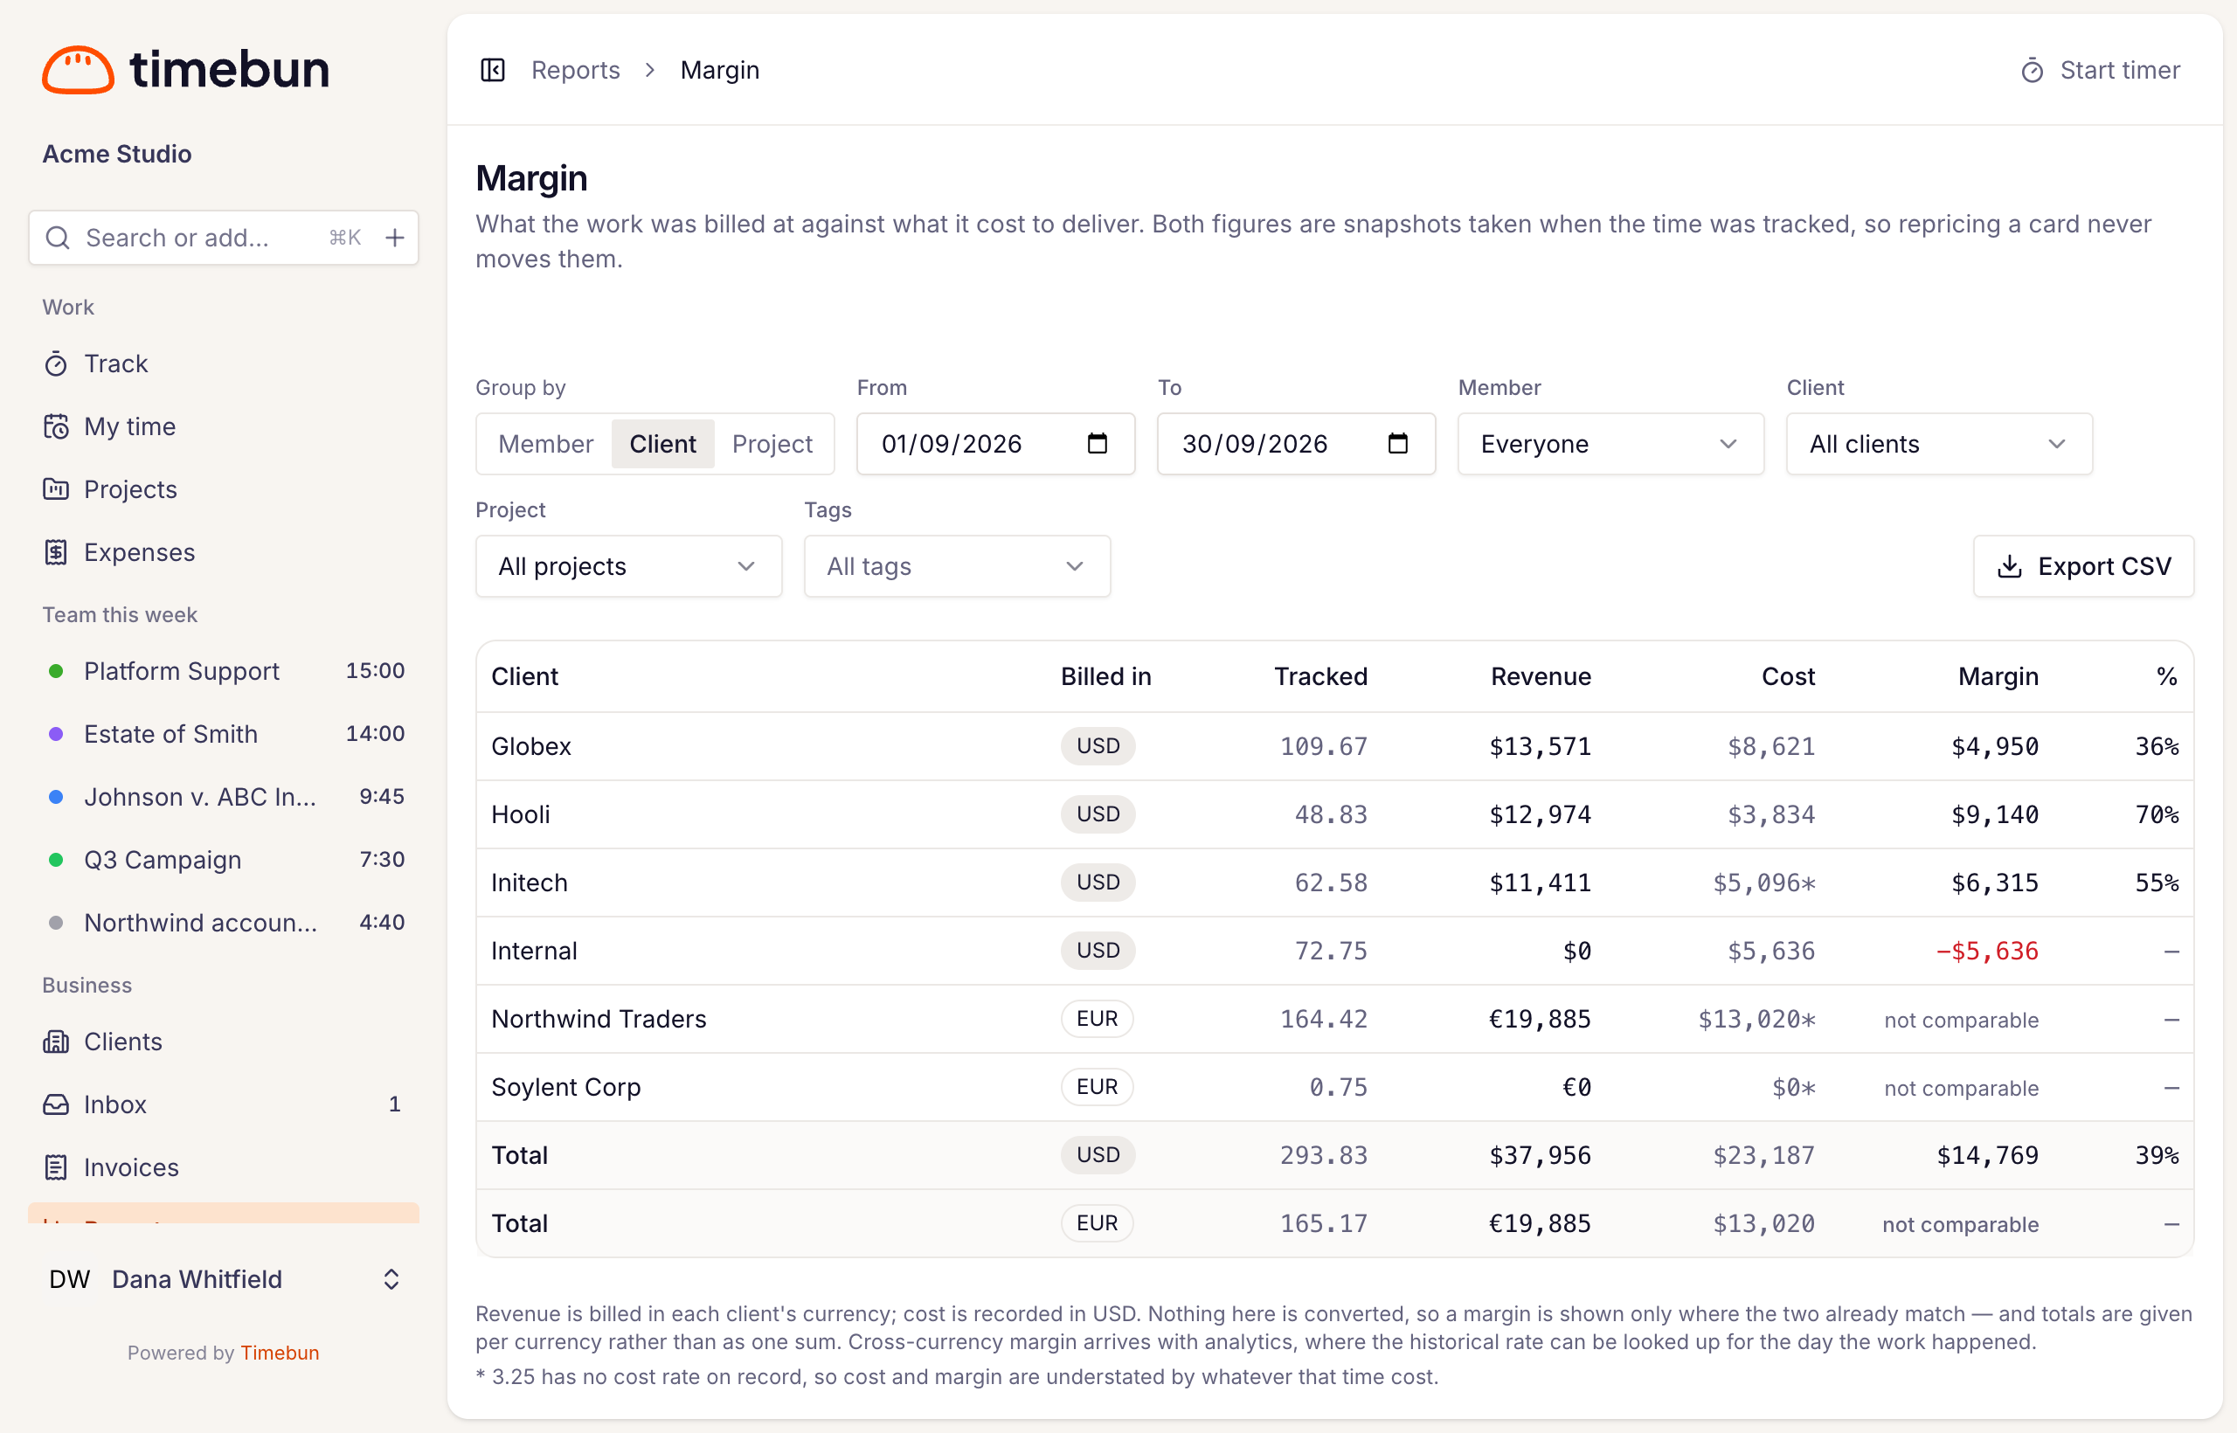Toggle the sidebar panel icon

coord(492,70)
